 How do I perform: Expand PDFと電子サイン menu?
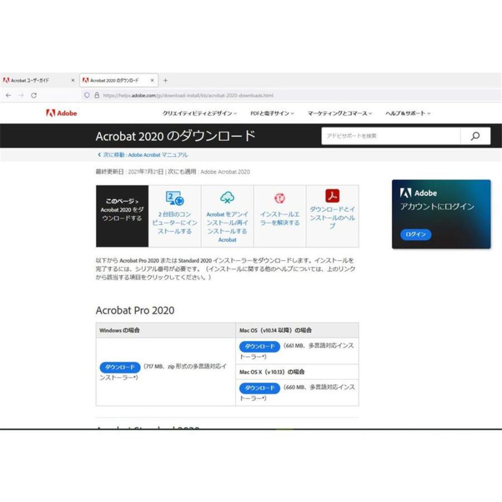click(x=272, y=113)
